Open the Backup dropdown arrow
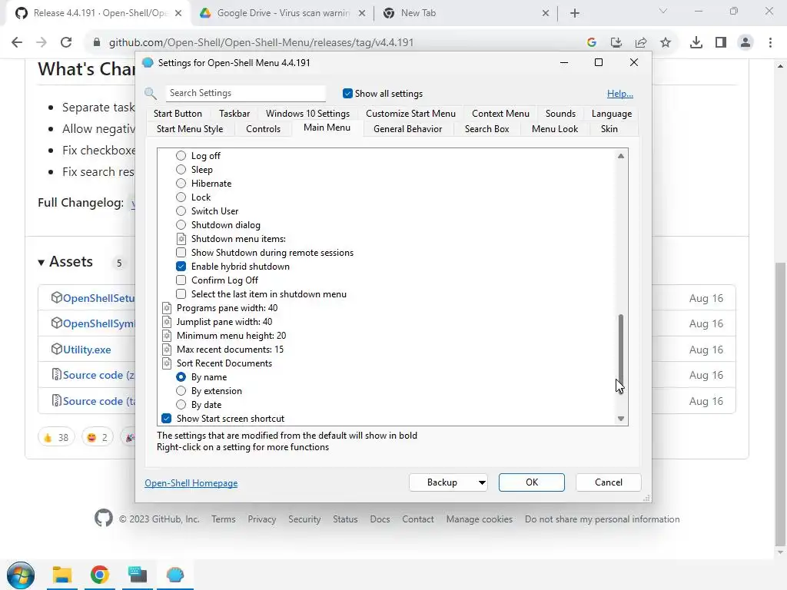 click(481, 482)
